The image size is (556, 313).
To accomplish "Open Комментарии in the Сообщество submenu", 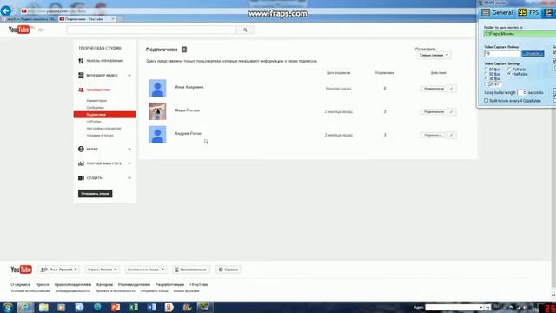I will point(96,101).
